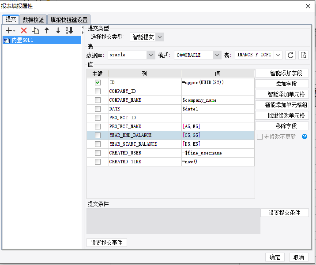Enable the 未修改不更新 checkbox
Screen dimensions: 316x265
(x=260, y=137)
